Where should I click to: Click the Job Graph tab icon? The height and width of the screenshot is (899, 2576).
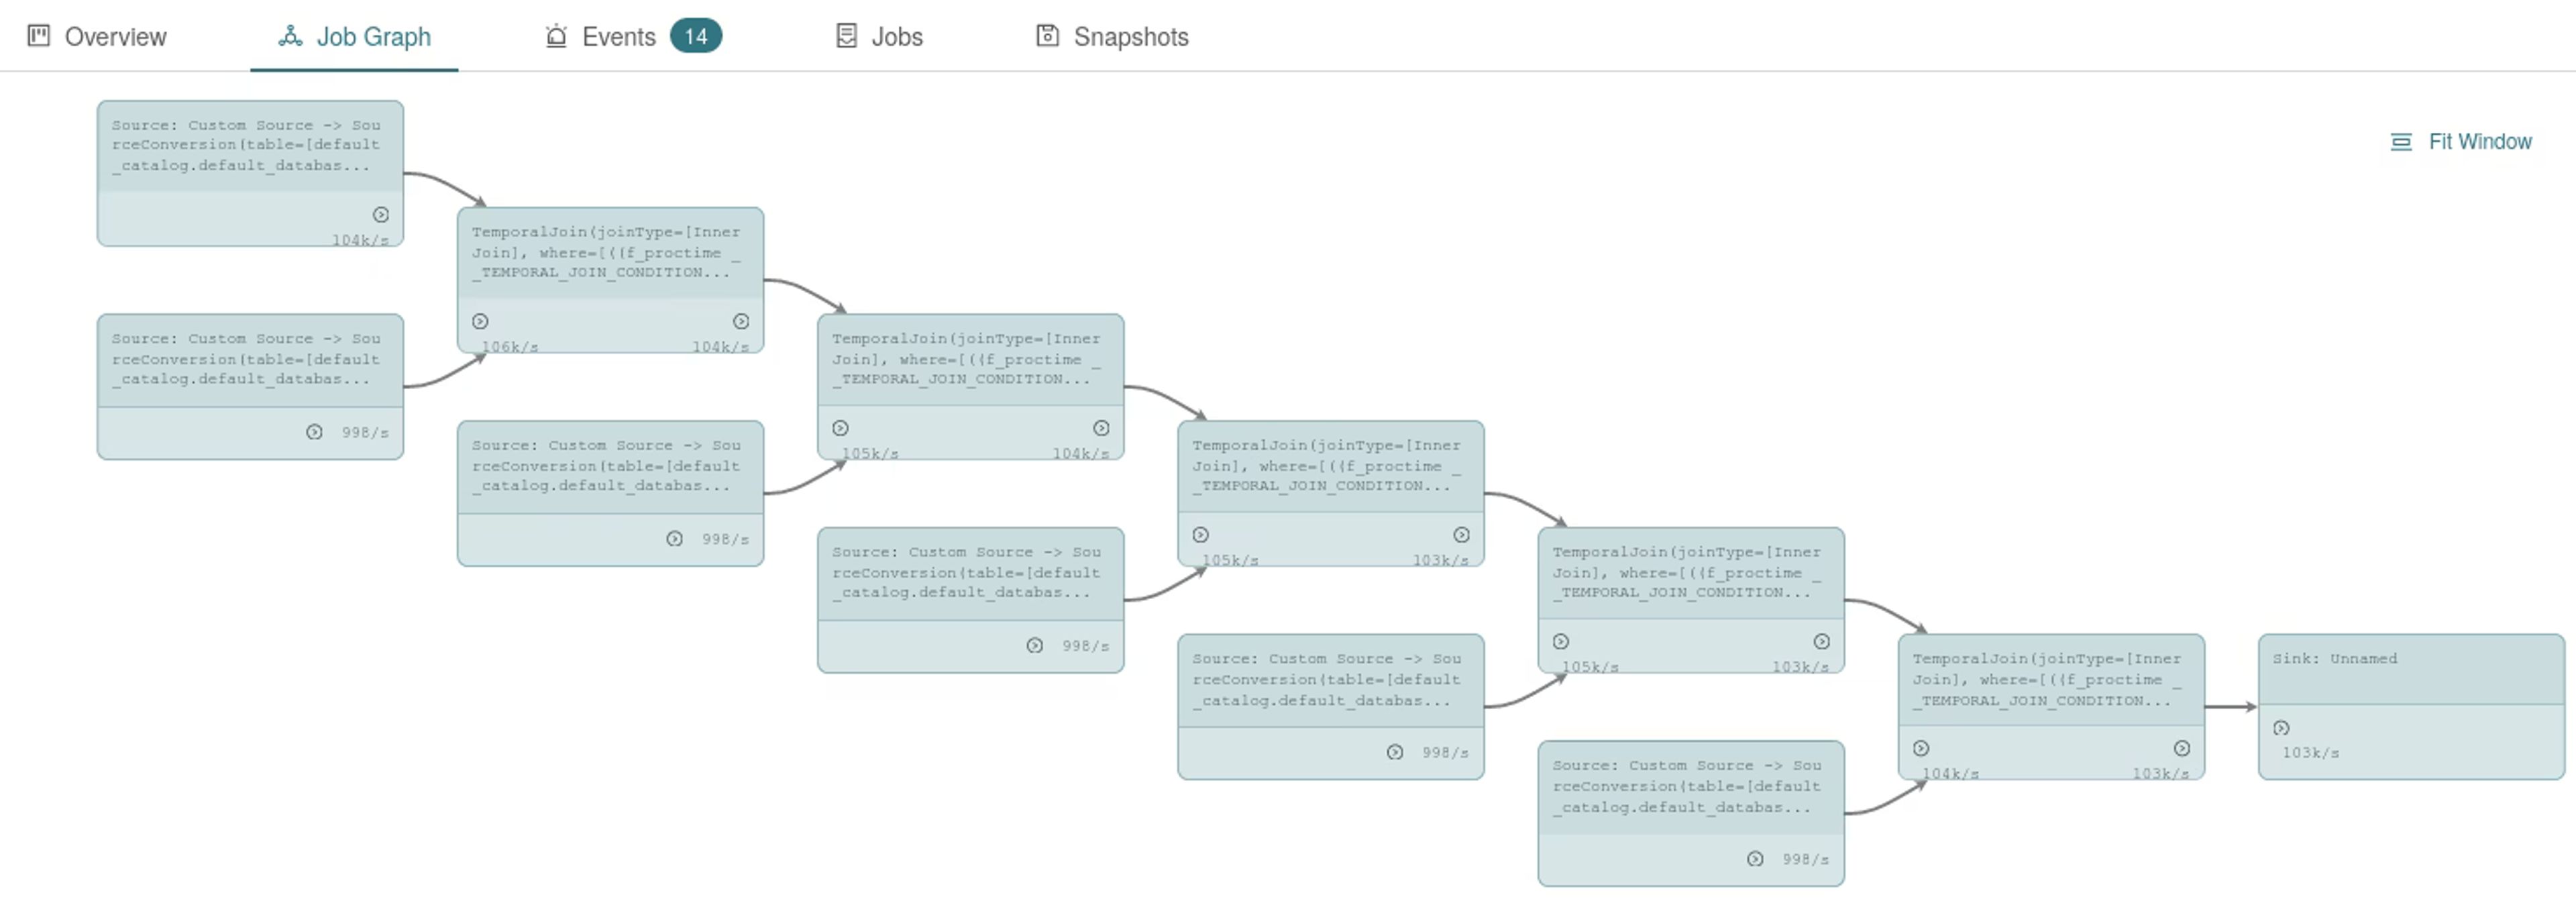pos(290,36)
